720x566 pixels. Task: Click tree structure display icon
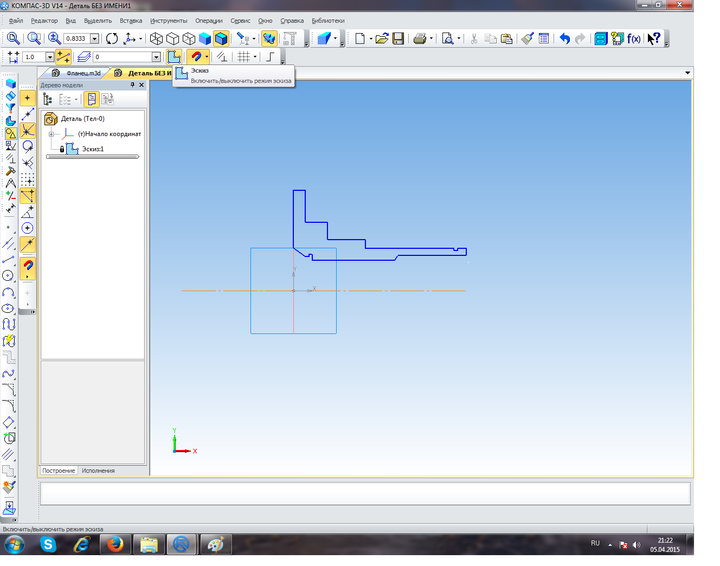coord(48,99)
